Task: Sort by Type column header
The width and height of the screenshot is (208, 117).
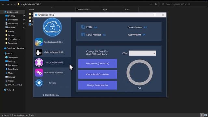Action: [105, 9]
